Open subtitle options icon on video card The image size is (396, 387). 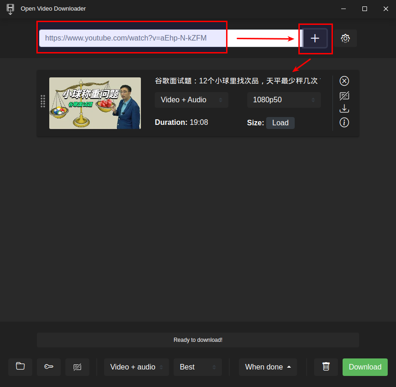[x=344, y=96]
